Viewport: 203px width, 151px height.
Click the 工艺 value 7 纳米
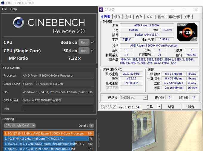coord(127,39)
